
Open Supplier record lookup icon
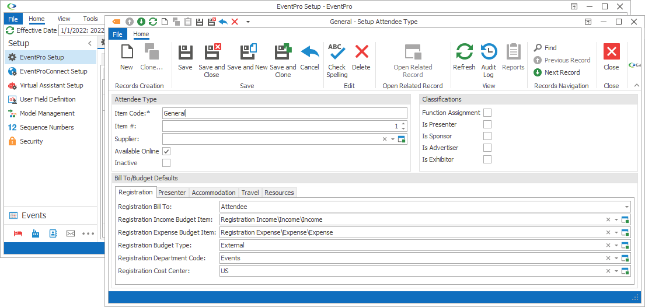point(402,139)
